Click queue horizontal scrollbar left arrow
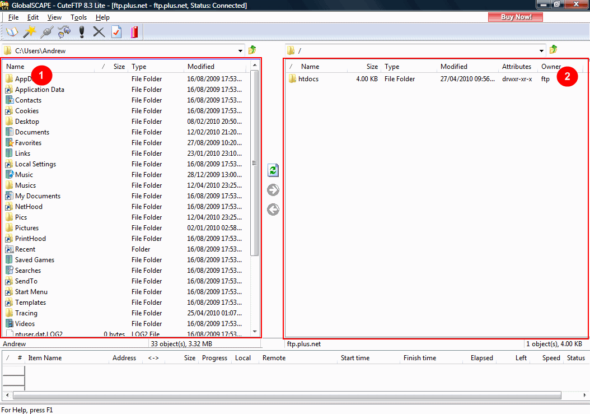The image size is (590, 414). (x=7, y=395)
